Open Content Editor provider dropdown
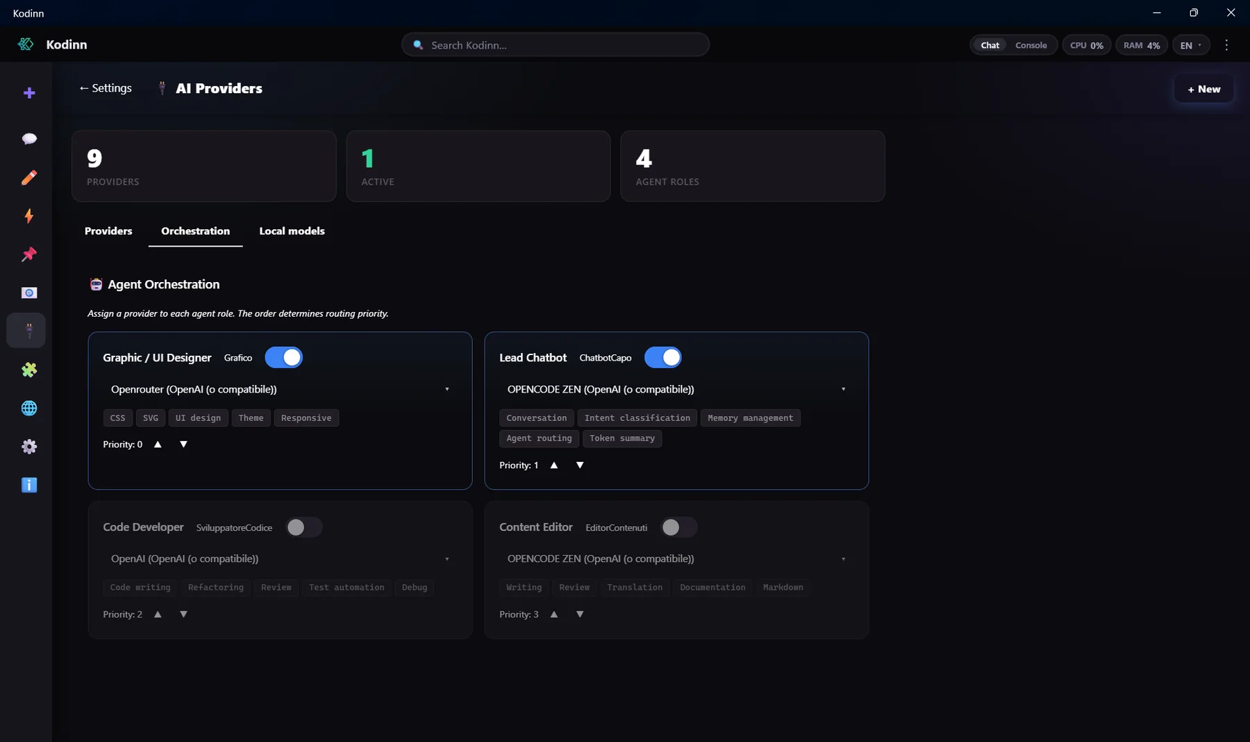Image resolution: width=1250 pixels, height=742 pixels. (676, 559)
